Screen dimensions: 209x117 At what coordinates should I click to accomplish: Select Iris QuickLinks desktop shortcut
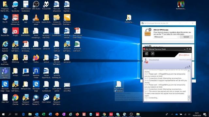point(15,6)
